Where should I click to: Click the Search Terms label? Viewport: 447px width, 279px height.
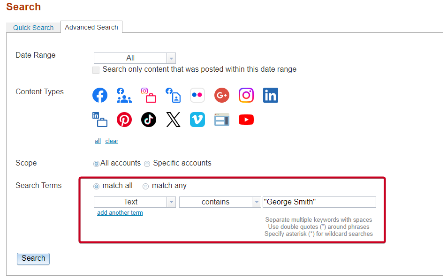click(x=38, y=186)
